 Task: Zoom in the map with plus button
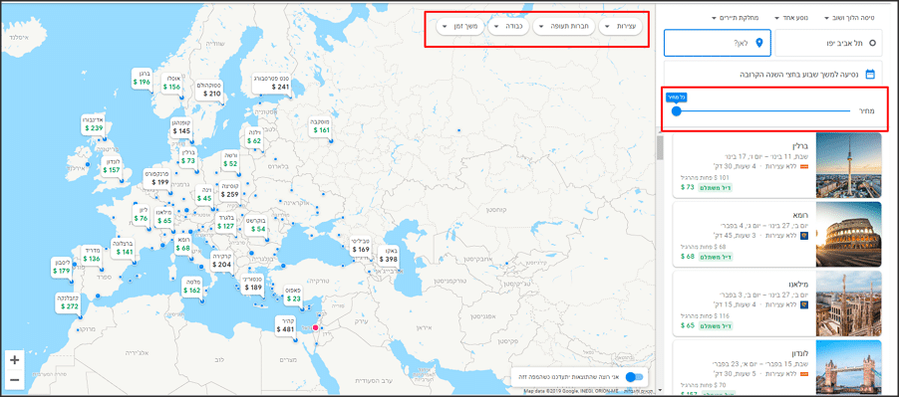(x=14, y=360)
